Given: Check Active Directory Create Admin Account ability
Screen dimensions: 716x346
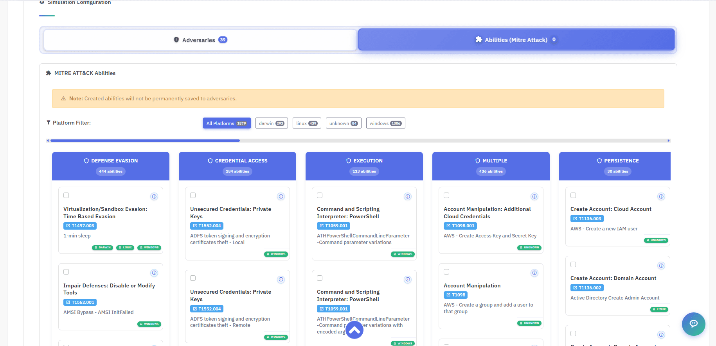Looking at the screenshot, I should tap(573, 264).
